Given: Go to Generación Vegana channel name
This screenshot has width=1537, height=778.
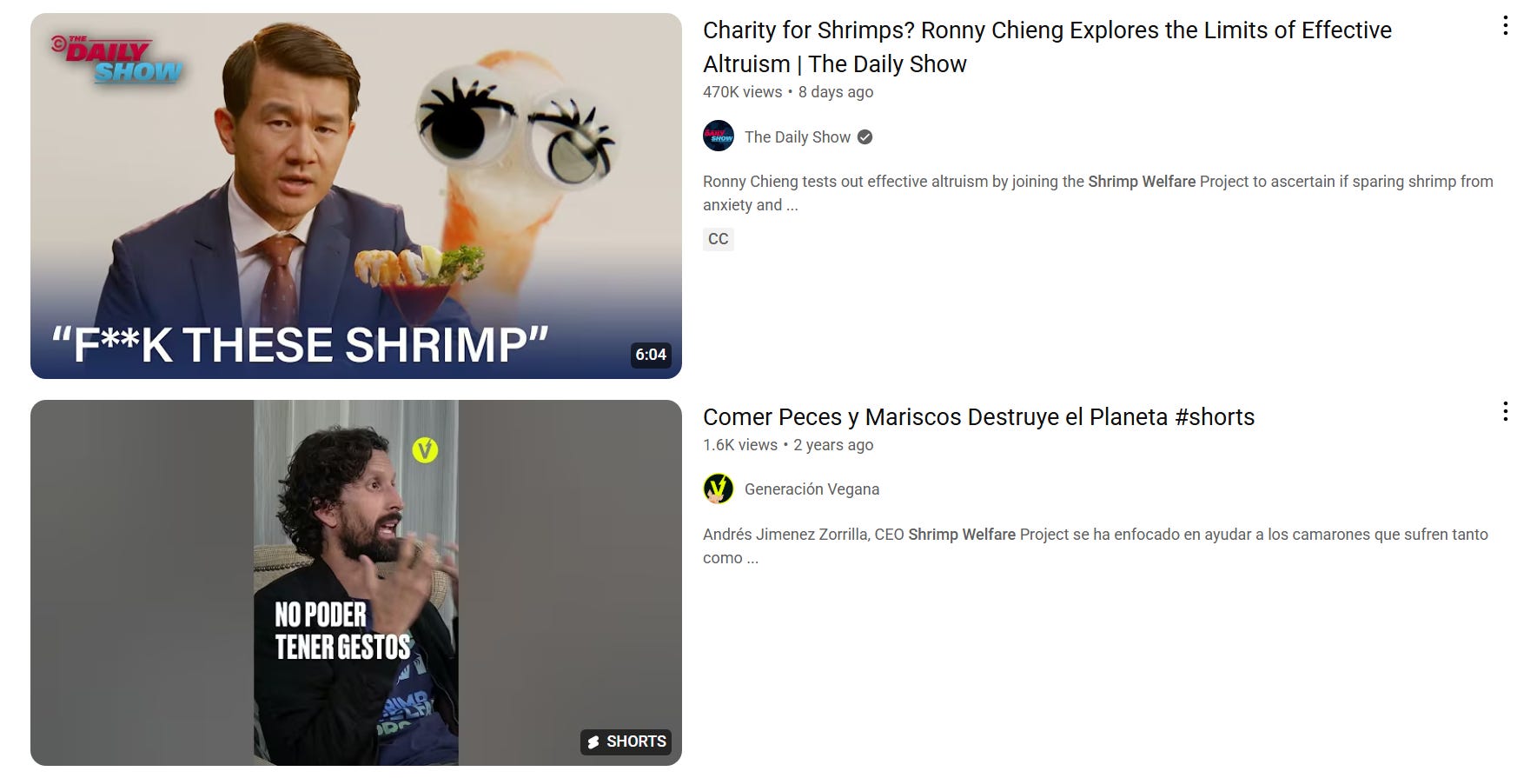Looking at the screenshot, I should click(812, 489).
